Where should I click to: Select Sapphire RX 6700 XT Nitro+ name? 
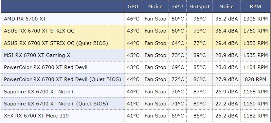point(39,92)
